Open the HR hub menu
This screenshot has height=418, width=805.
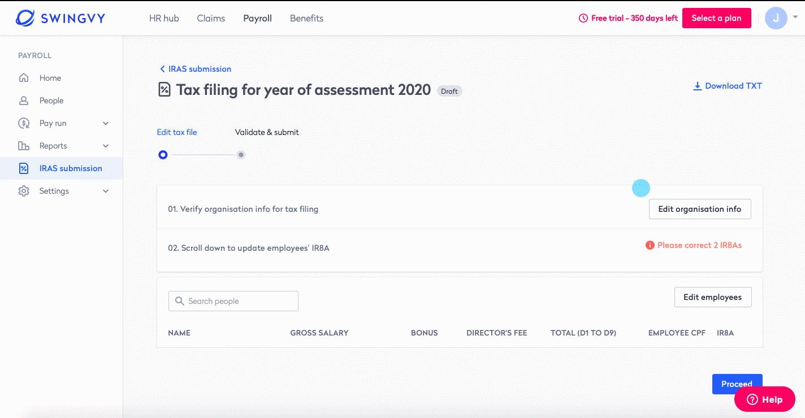click(164, 18)
